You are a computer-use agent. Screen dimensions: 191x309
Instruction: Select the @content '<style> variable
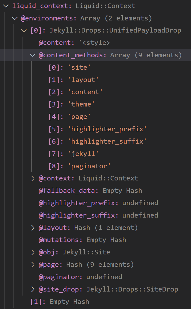[x=74, y=43]
